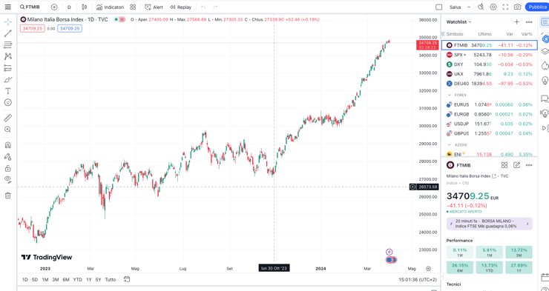Create an Alert
Viewport: 549px width, 291px height.
[154, 7]
